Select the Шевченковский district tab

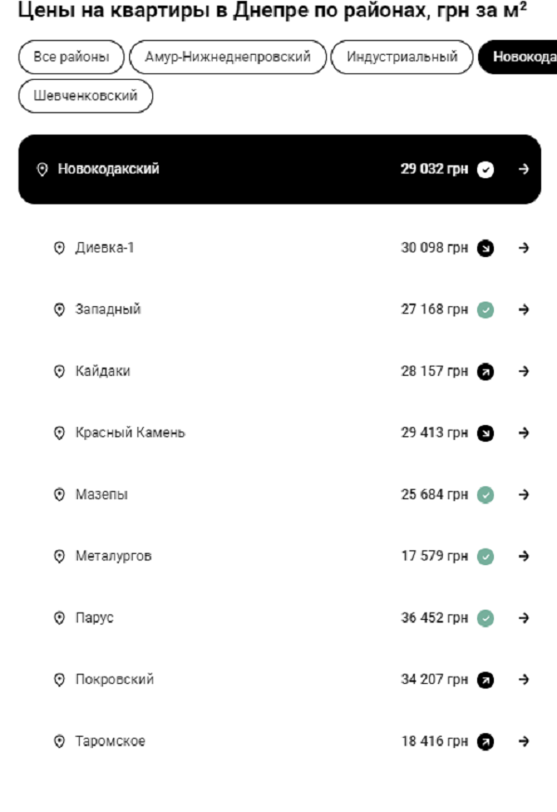85,97
